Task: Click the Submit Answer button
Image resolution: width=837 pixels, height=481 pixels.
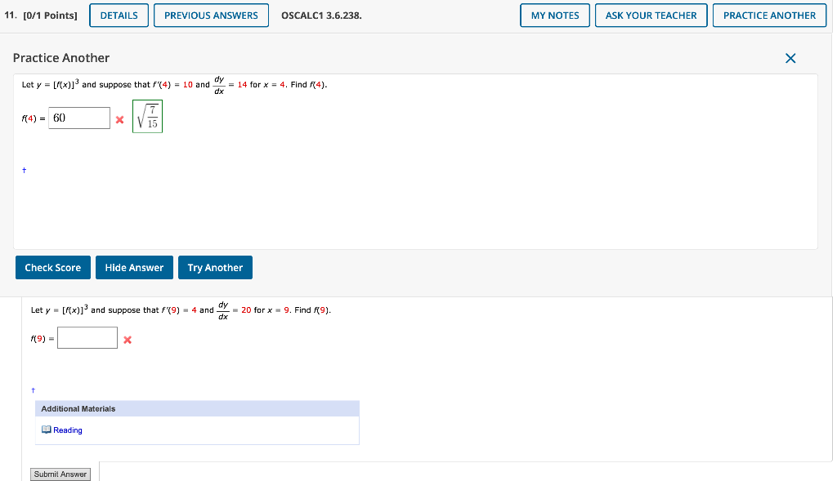Action: click(60, 474)
